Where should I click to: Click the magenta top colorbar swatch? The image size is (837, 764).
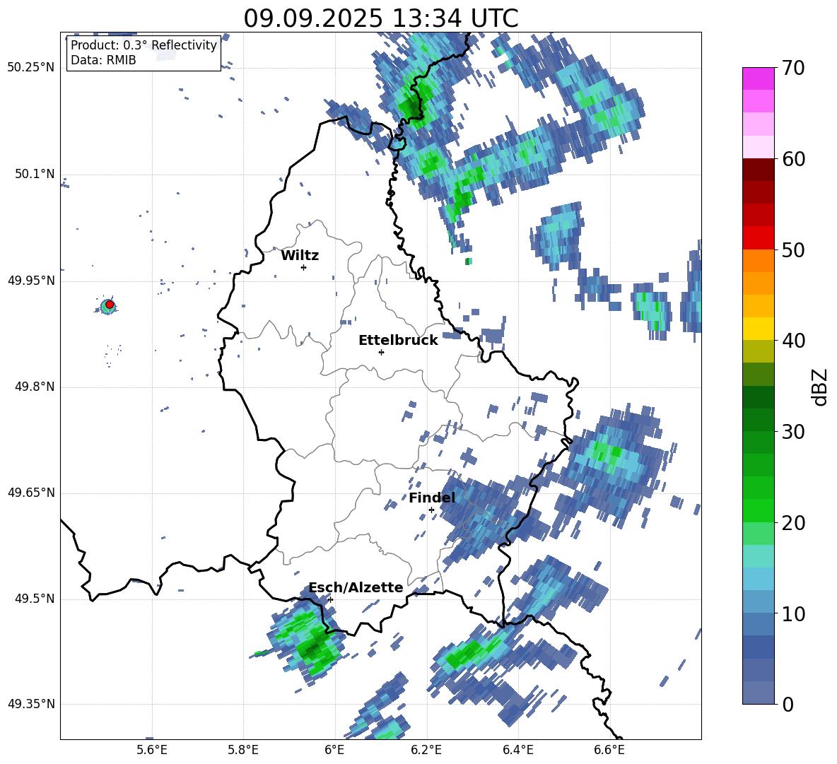point(758,78)
